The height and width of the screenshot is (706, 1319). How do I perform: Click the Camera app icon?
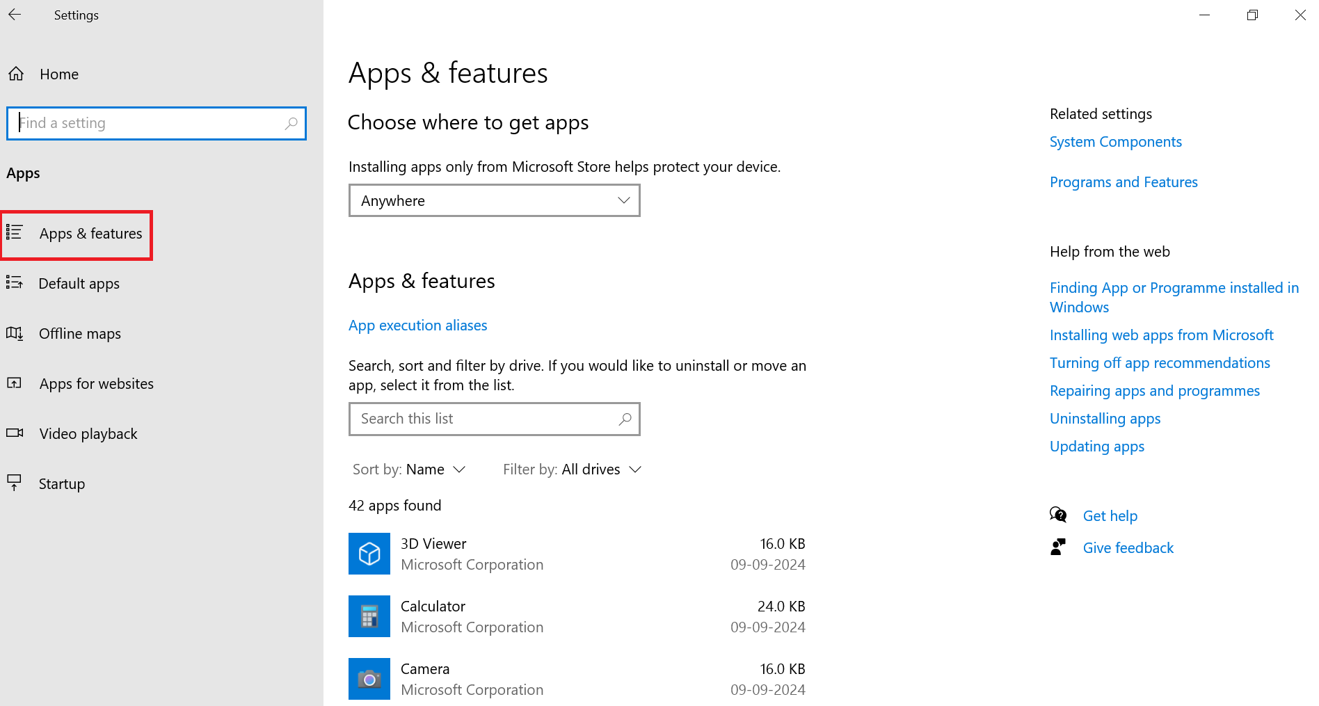coord(369,679)
